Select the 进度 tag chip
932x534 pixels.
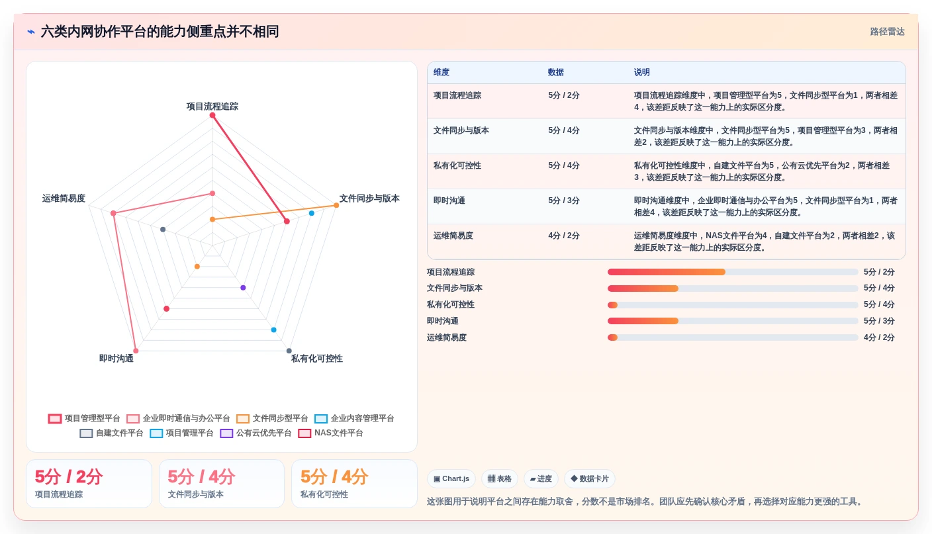pyautogui.click(x=541, y=479)
